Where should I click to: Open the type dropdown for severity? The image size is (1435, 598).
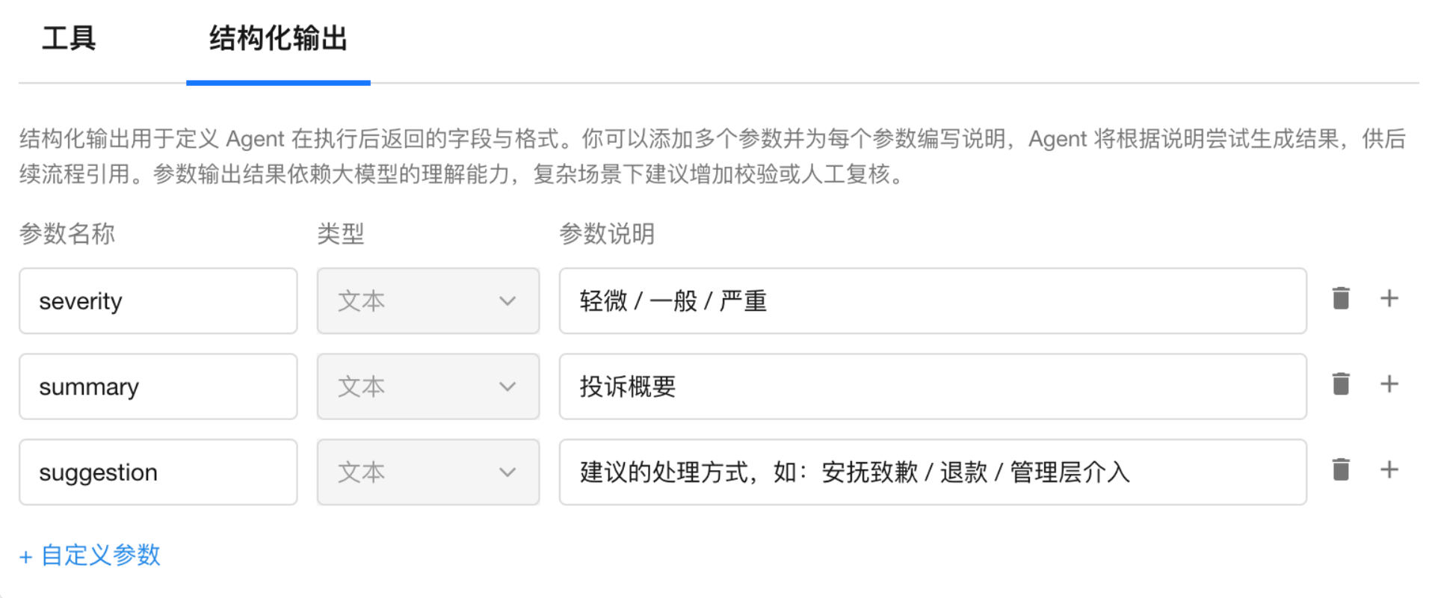click(428, 300)
